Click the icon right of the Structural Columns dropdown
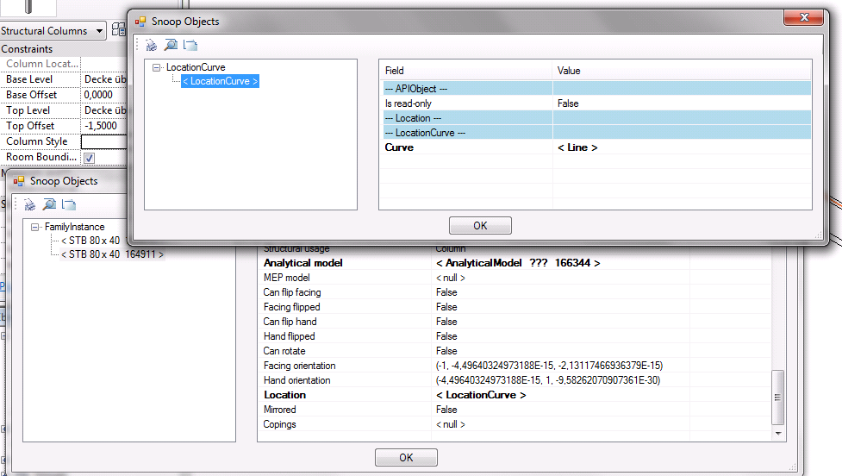This screenshot has height=476, width=842. [119, 30]
